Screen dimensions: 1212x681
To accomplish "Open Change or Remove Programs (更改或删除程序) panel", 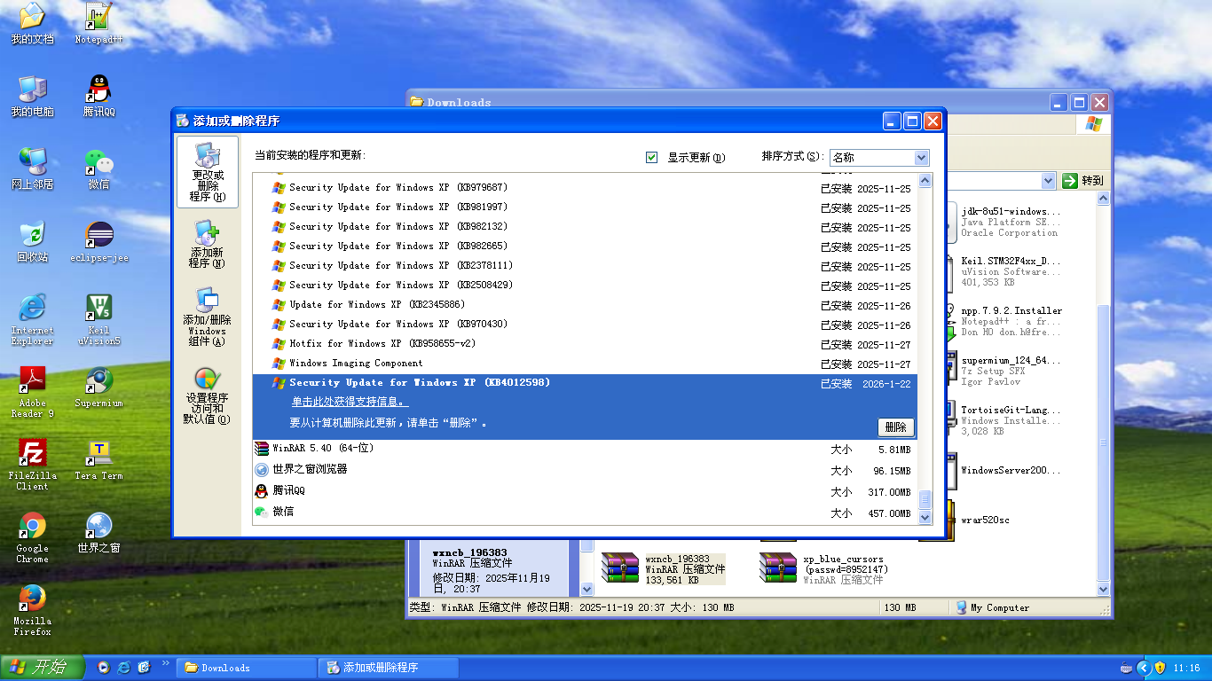I will [207, 171].
